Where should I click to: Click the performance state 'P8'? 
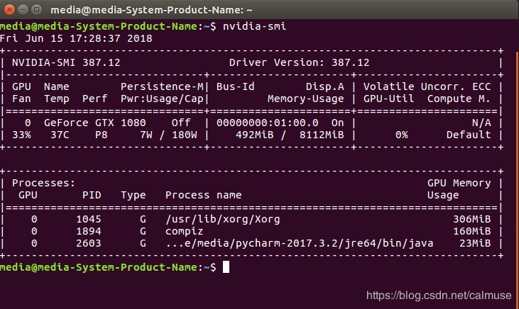point(102,135)
